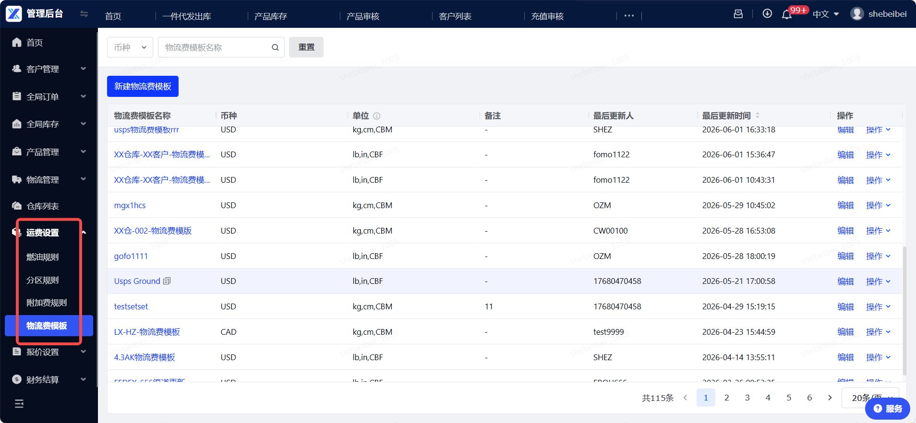Open the page size dropdown
The image size is (916, 423).
coord(870,398)
